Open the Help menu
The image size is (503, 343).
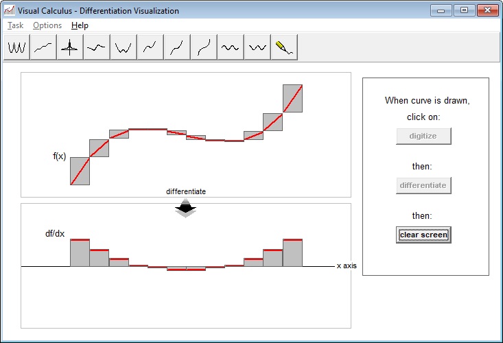80,25
